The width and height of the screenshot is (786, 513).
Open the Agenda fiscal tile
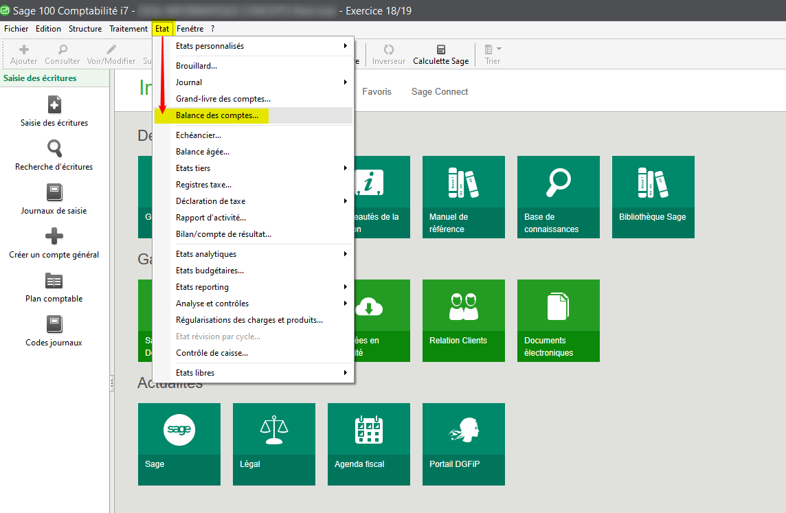(368, 444)
